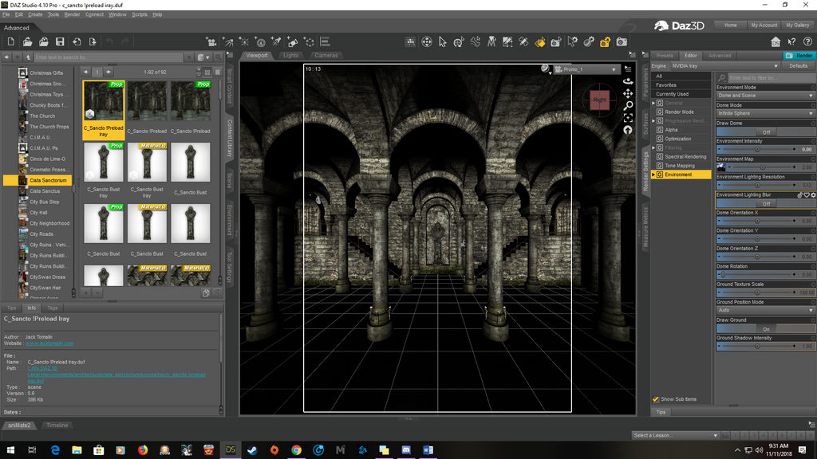Open the Render menu in menu bar

72,14
